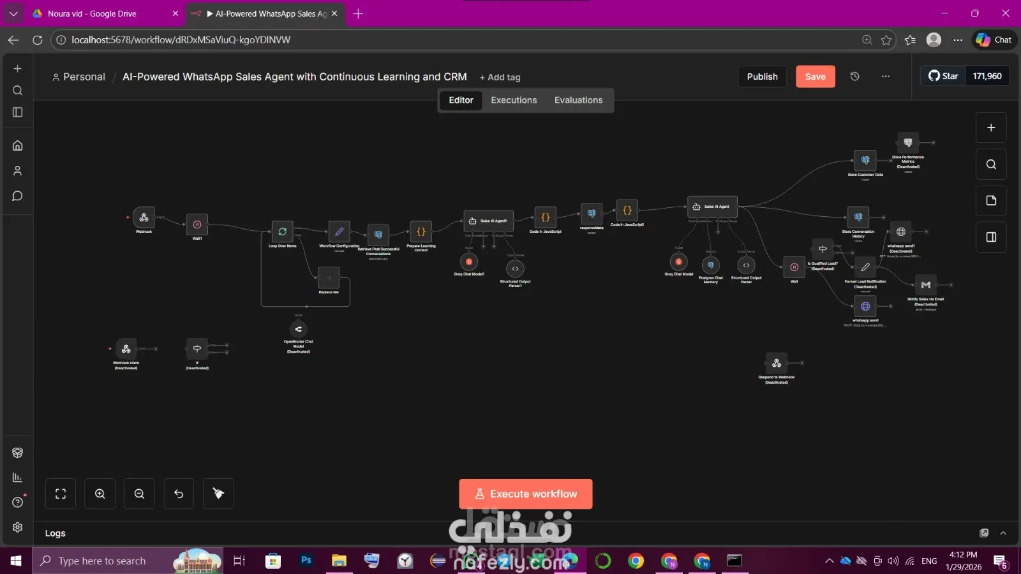
Task: Fit the workflow to view
Action: (61, 494)
